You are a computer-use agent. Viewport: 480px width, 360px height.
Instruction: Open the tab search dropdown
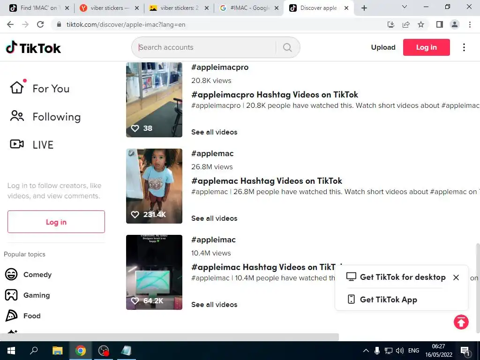pyautogui.click(x=405, y=7)
